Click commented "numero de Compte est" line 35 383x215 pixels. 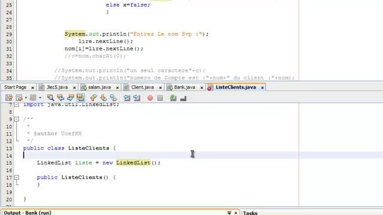coord(174,78)
